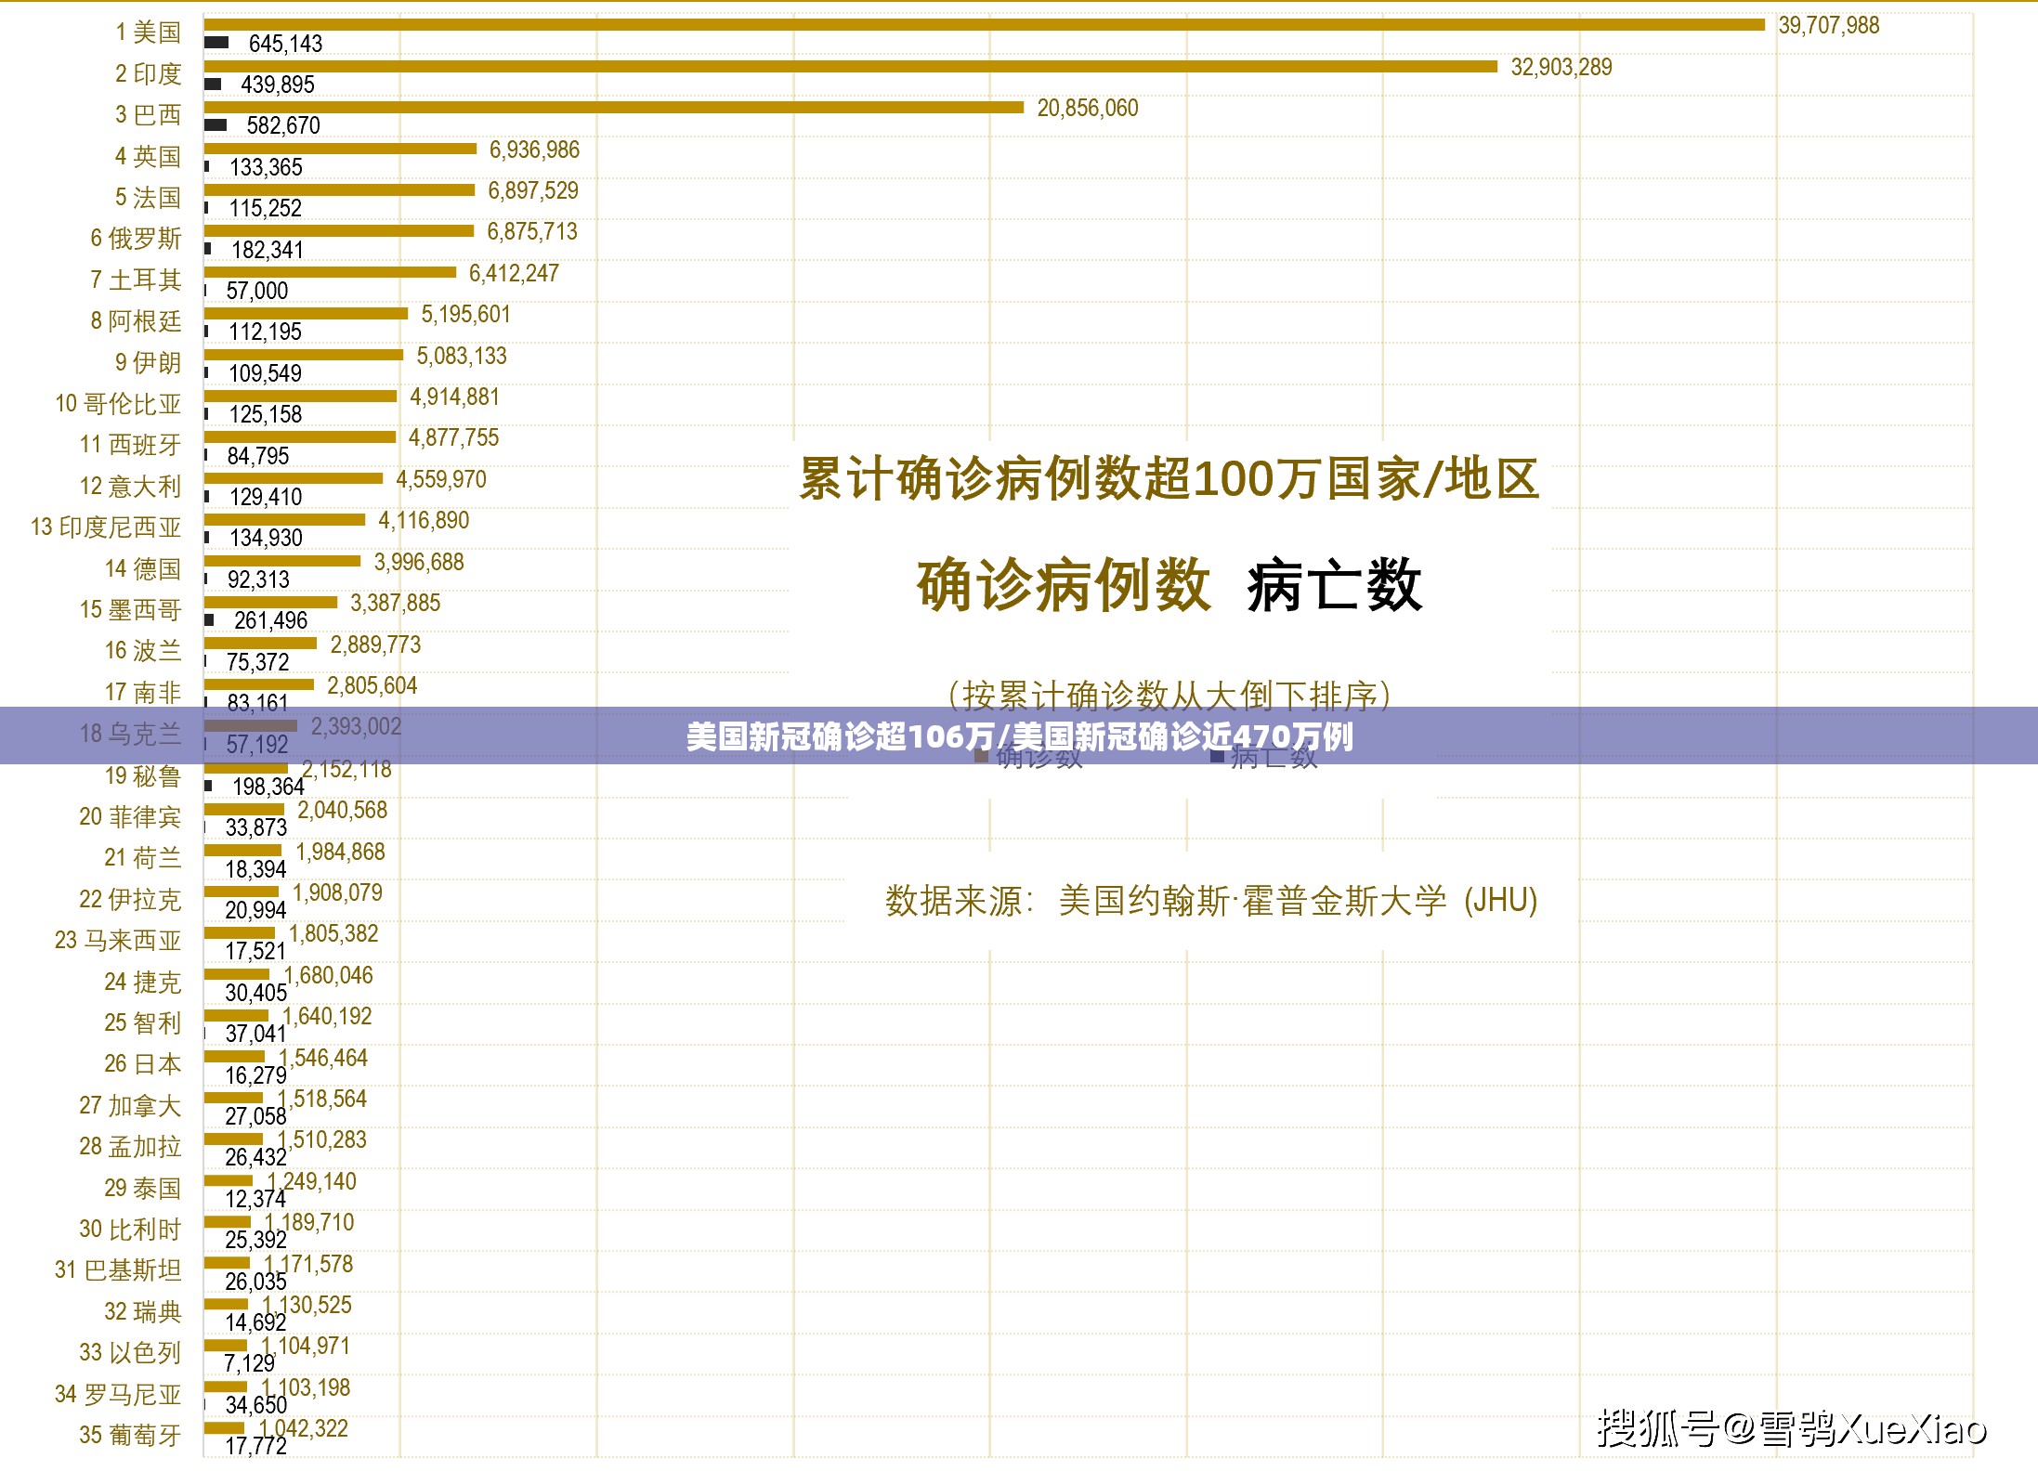
Task: Click the '20 菲律宾' label
Action: pos(130,815)
